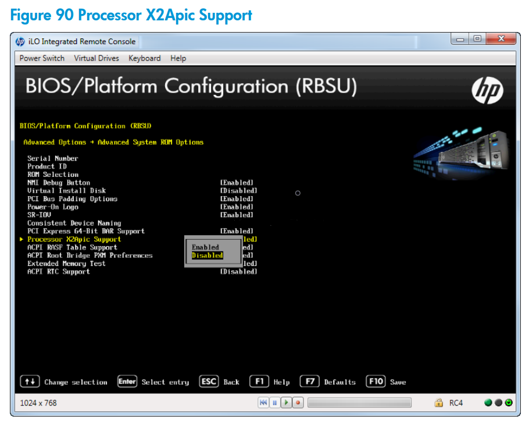Click the RC4 encryption status text
Screen dimensions: 529x423
click(456, 403)
